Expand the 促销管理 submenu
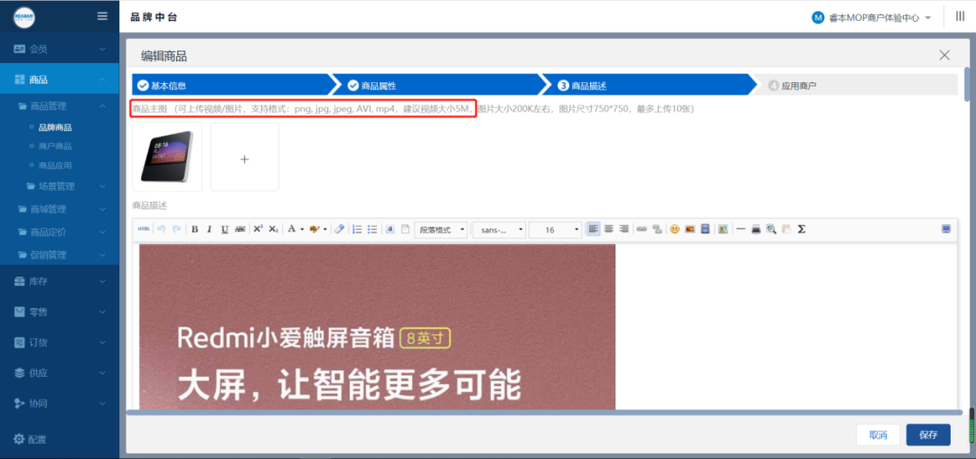976x459 pixels. (59, 255)
